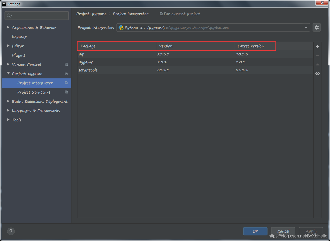Click the help question mark button

tap(11, 231)
